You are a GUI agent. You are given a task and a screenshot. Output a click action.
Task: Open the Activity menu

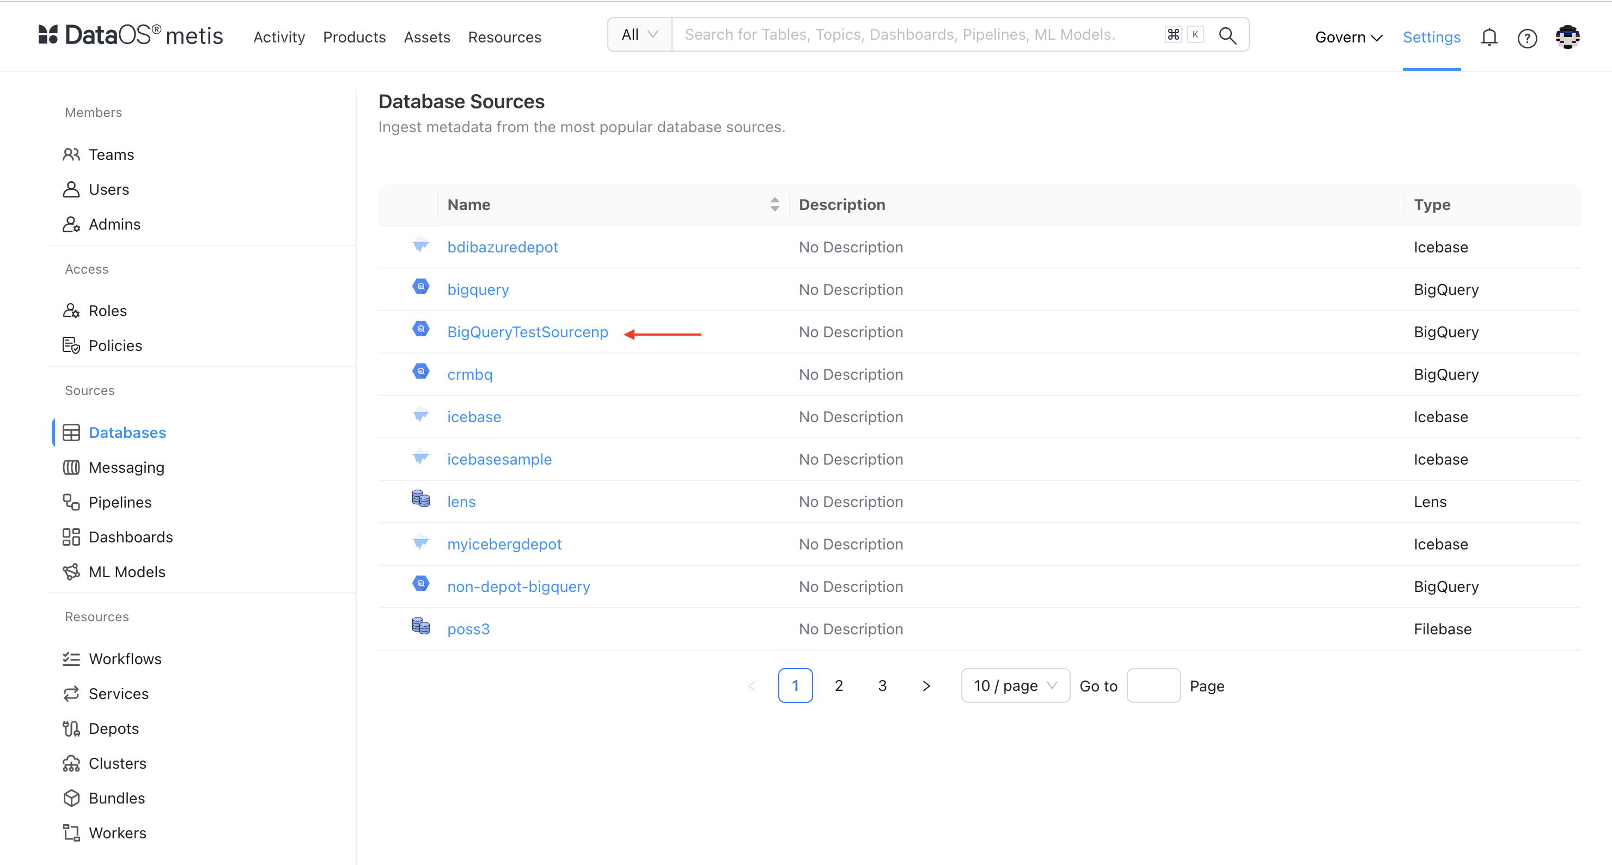(x=279, y=38)
